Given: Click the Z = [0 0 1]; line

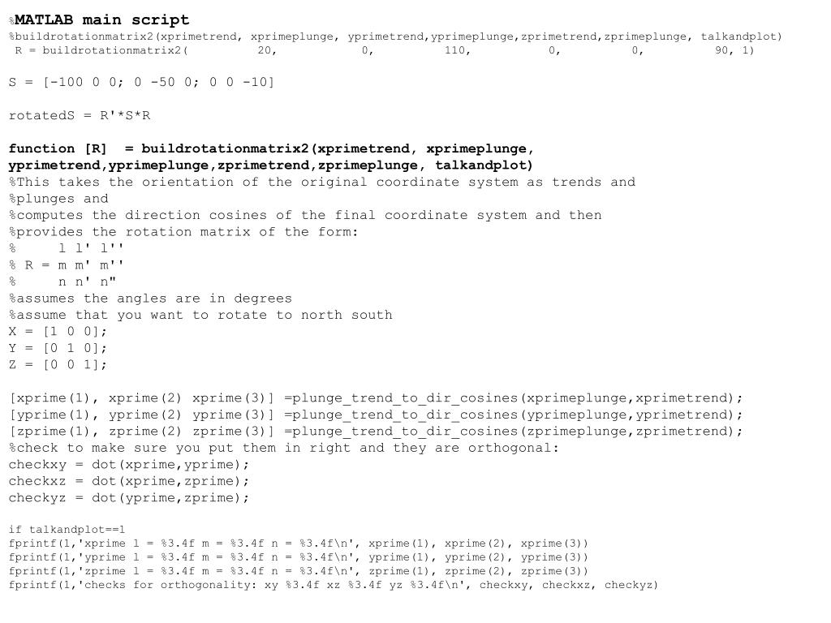Looking at the screenshot, I should coord(58,365).
